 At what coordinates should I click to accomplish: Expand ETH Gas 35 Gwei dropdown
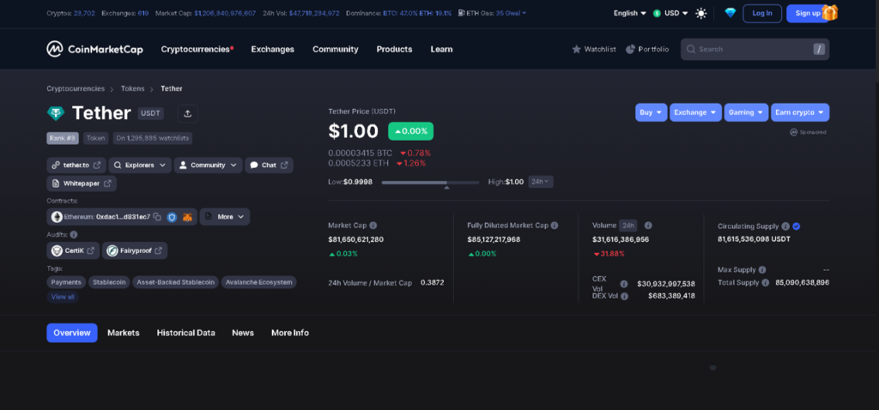pos(511,13)
